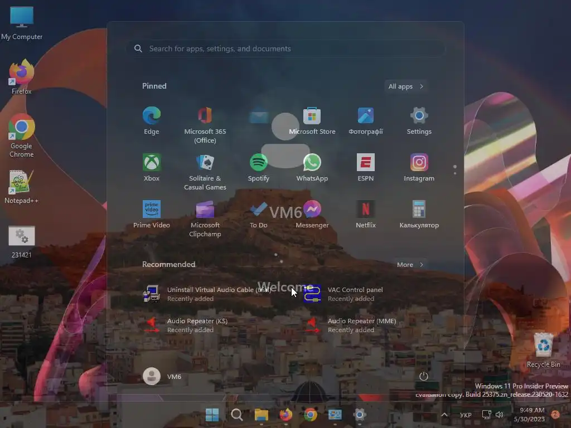
Task: Launch the Xbox app
Action: pyautogui.click(x=152, y=168)
